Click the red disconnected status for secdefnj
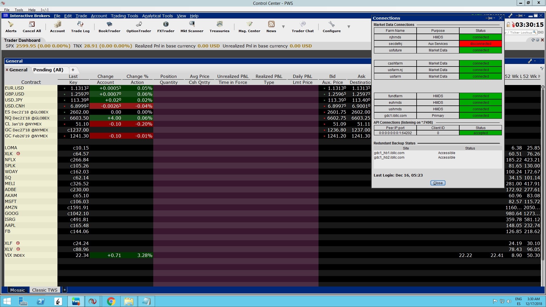 point(480,44)
